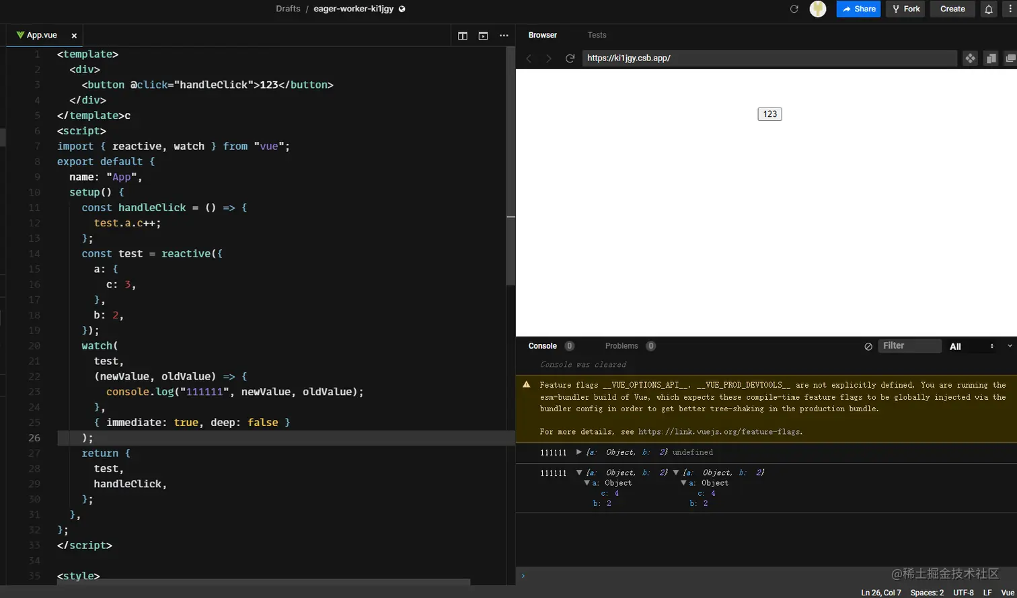The height and width of the screenshot is (598, 1017).
Task: Click 'deep: false' text on line 25
Action: [x=244, y=423]
